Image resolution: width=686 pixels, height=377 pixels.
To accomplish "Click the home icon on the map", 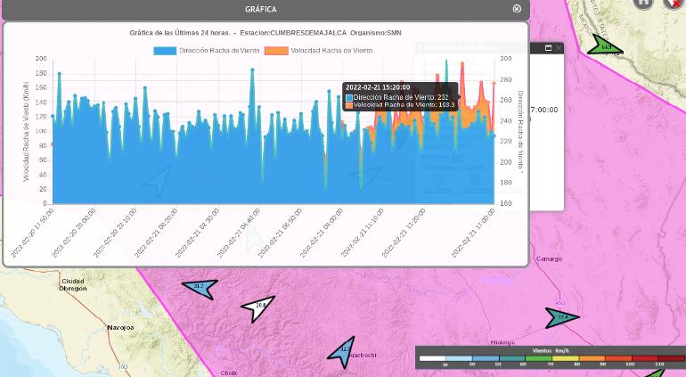I will pos(643,4).
